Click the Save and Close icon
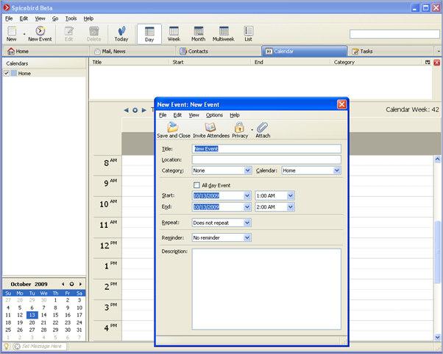The width and height of the screenshot is (443, 354). click(x=173, y=128)
